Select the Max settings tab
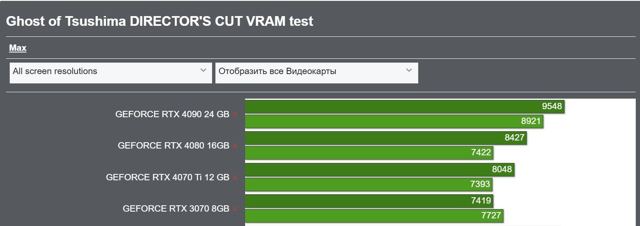Screen dimensions: 640x226 18,48
